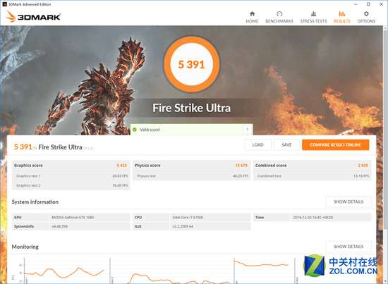The width and height of the screenshot is (388, 284).
Task: Click the question mark next to Valid score
Action: coord(247,129)
